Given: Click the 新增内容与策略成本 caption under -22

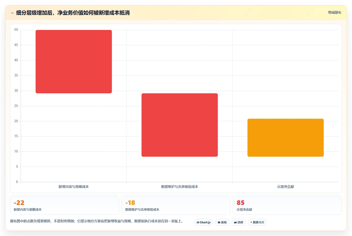Looking at the screenshot, I should click(28, 210).
